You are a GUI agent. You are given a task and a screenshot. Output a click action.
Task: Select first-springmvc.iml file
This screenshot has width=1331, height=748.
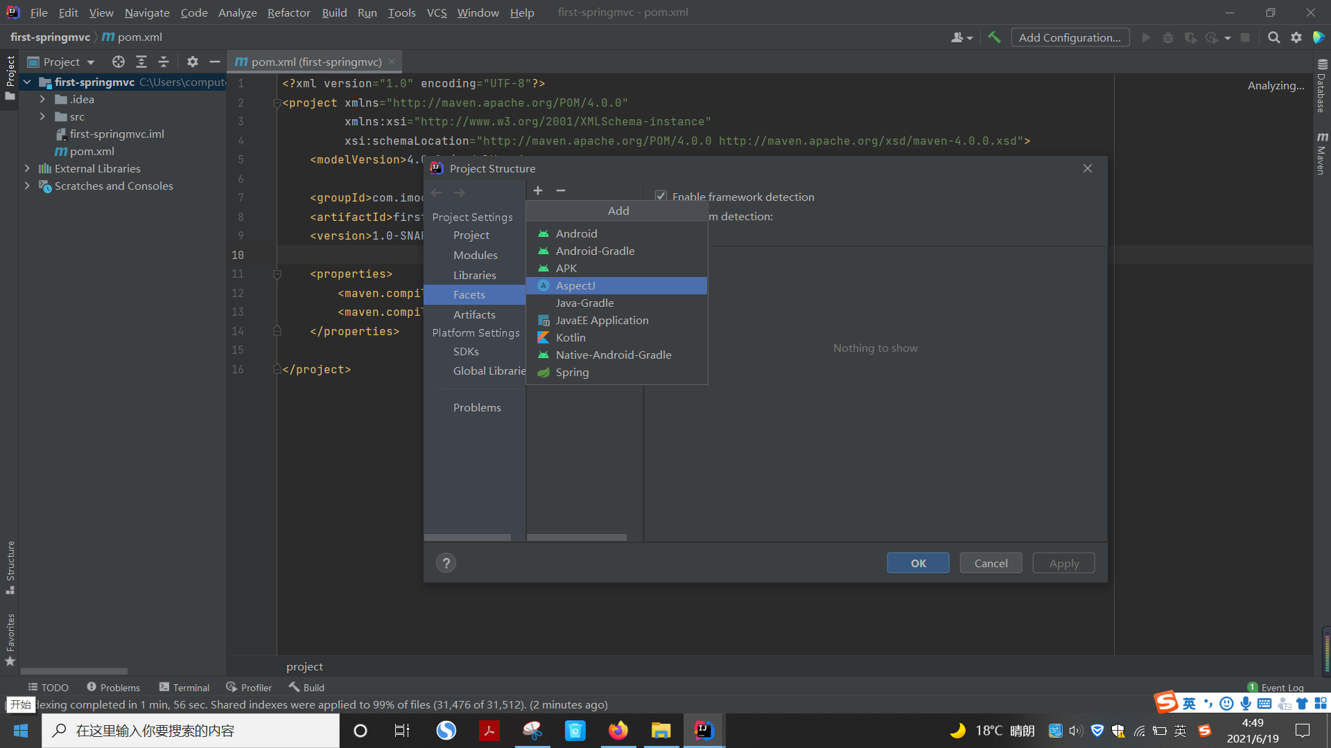(110, 134)
